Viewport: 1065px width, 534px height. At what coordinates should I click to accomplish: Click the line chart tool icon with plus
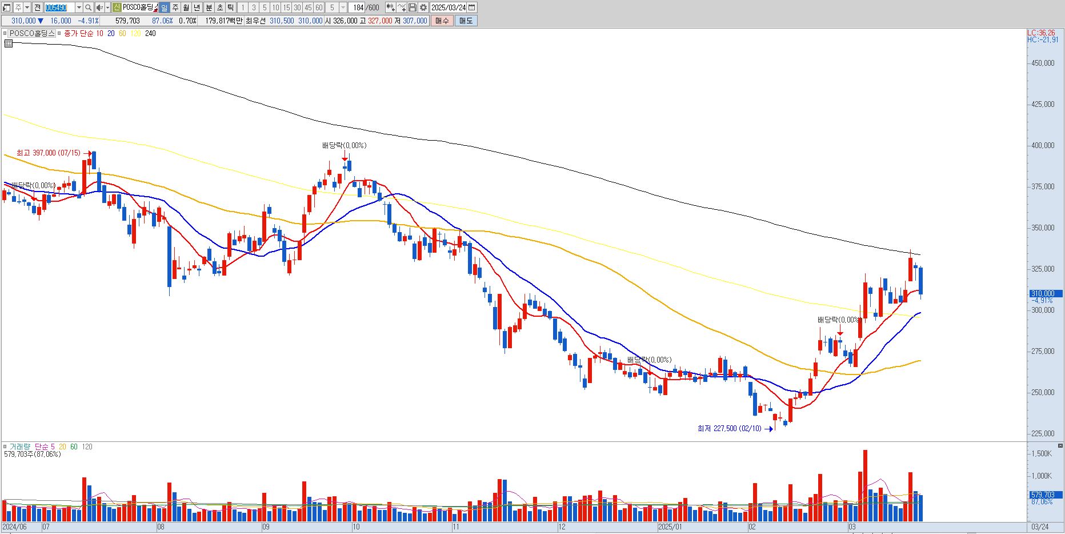(402, 7)
